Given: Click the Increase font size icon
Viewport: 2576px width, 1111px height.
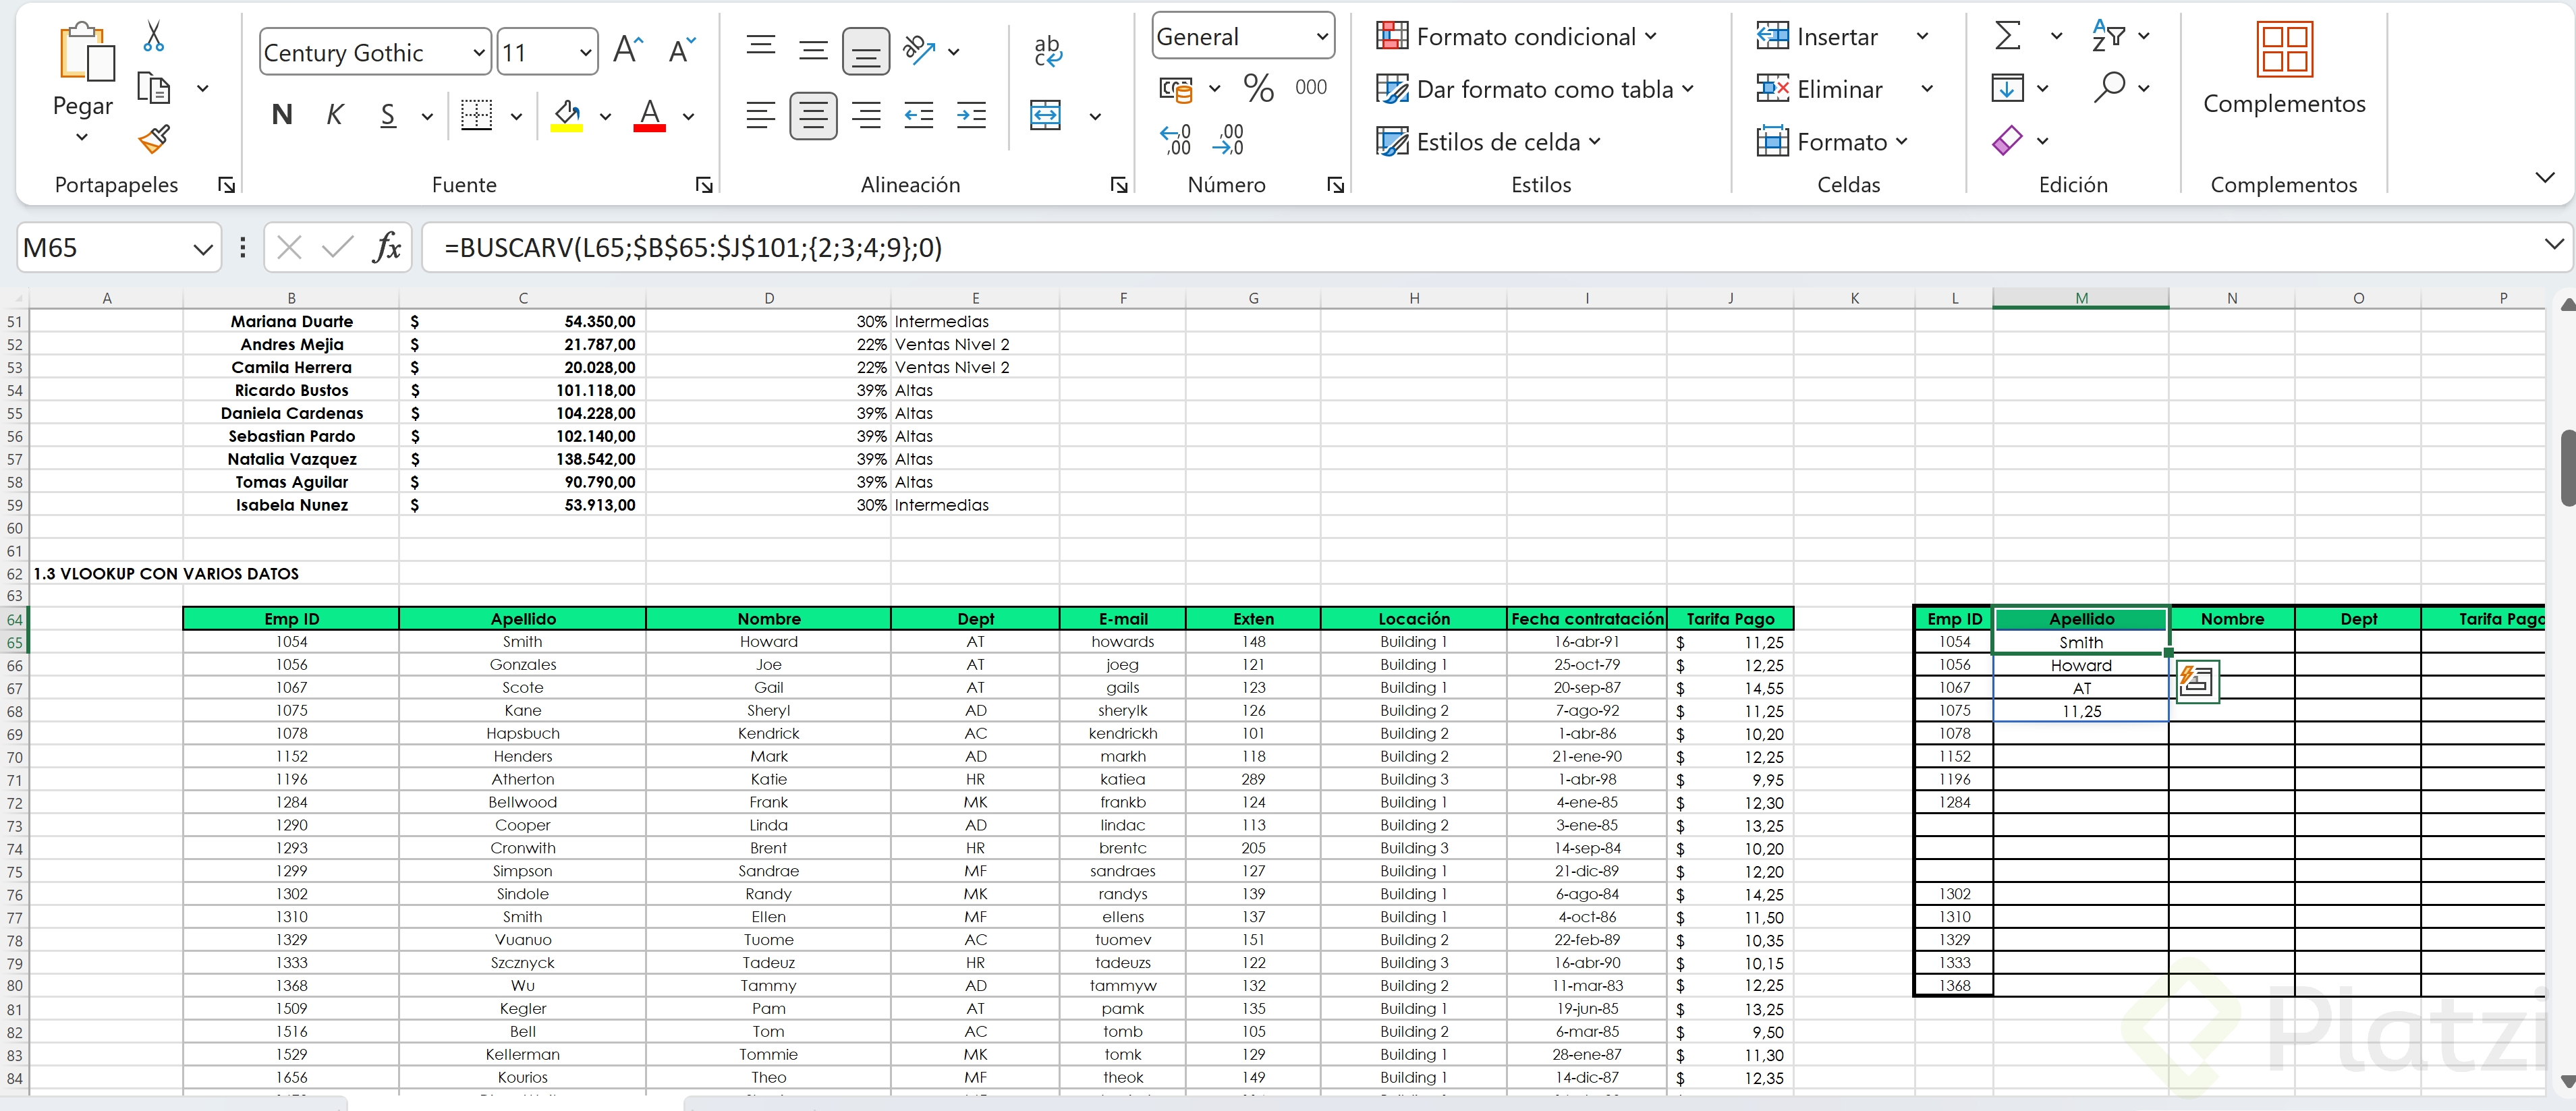Looking at the screenshot, I should 628,50.
